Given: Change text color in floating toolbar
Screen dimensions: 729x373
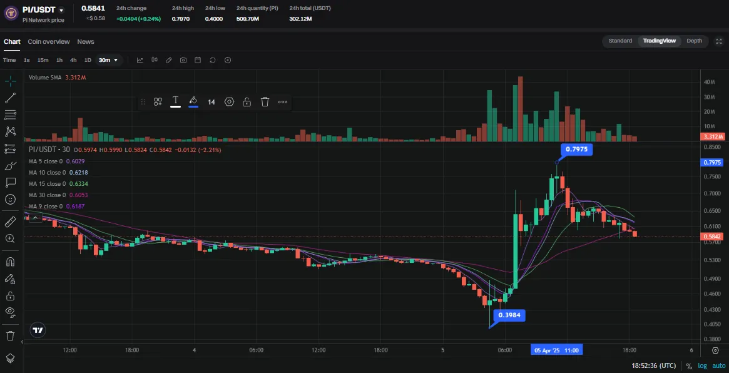Looking at the screenshot, I should point(175,102).
